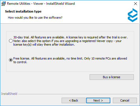This screenshot has height=106, width=140.
Task: Close the InstallShield Wizard window
Action: click(x=136, y=4)
